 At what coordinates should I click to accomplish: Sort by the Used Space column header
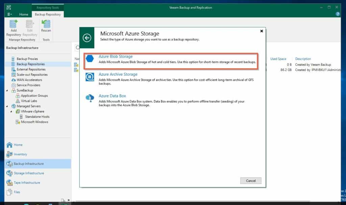pyautogui.click(x=278, y=59)
